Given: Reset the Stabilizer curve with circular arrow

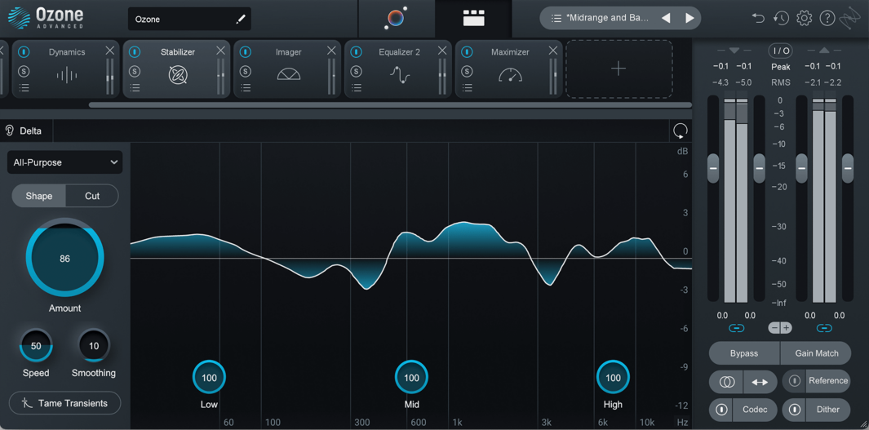Looking at the screenshot, I should pyautogui.click(x=680, y=131).
